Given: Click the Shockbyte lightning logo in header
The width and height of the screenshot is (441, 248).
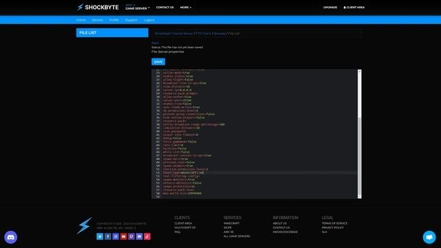Looking at the screenshot, I should pos(98,8).
